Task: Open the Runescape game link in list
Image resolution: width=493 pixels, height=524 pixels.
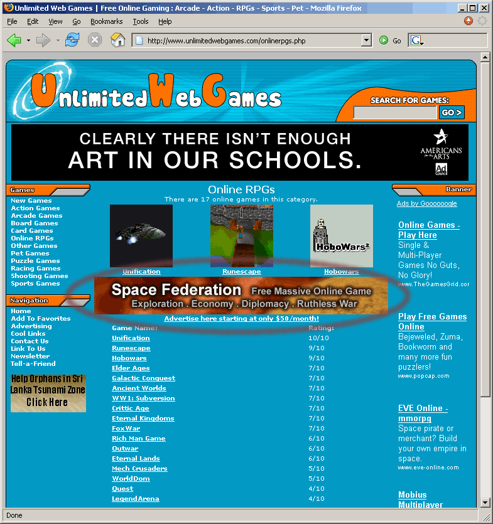Action: [x=131, y=348]
